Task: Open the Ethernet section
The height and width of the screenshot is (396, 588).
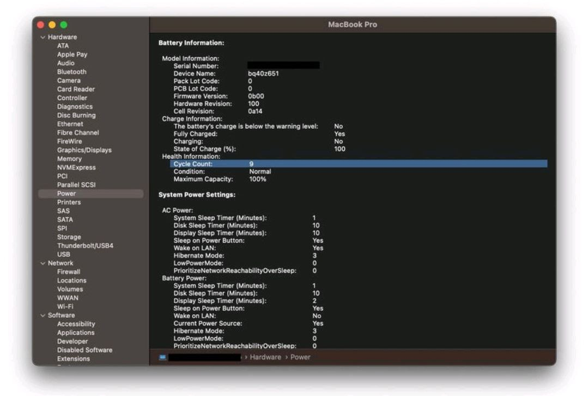Action: (x=70, y=124)
